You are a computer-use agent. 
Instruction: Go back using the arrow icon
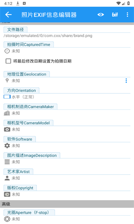pos(8,15)
